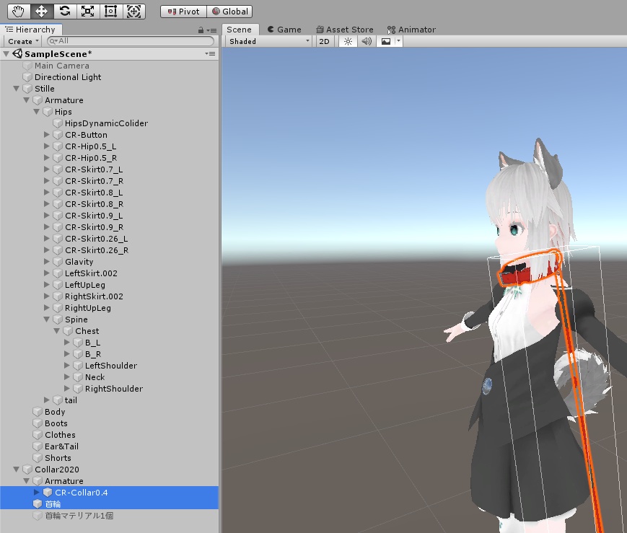
Task: Click the Unity logo beside SampleScene
Action: pyautogui.click(x=17, y=53)
